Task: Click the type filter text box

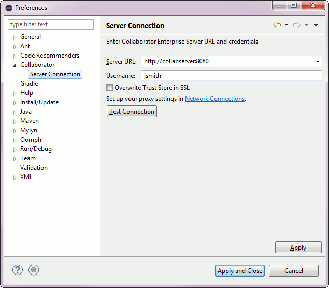Action: (x=51, y=24)
